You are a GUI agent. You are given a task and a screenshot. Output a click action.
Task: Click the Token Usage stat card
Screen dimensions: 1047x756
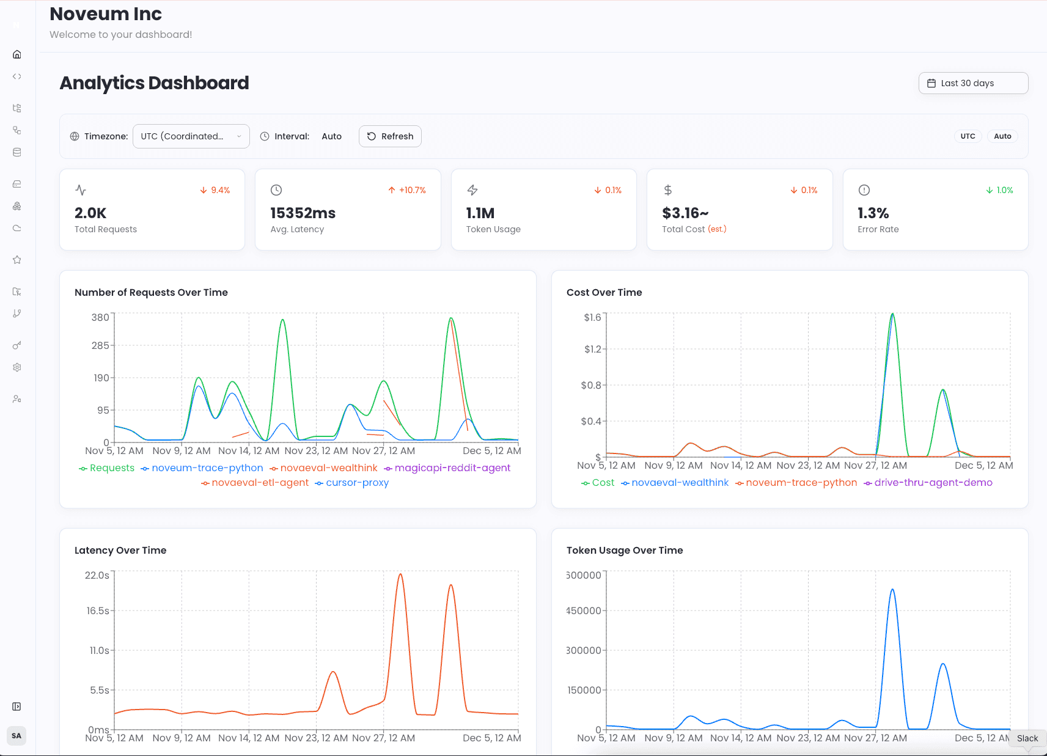(x=543, y=210)
